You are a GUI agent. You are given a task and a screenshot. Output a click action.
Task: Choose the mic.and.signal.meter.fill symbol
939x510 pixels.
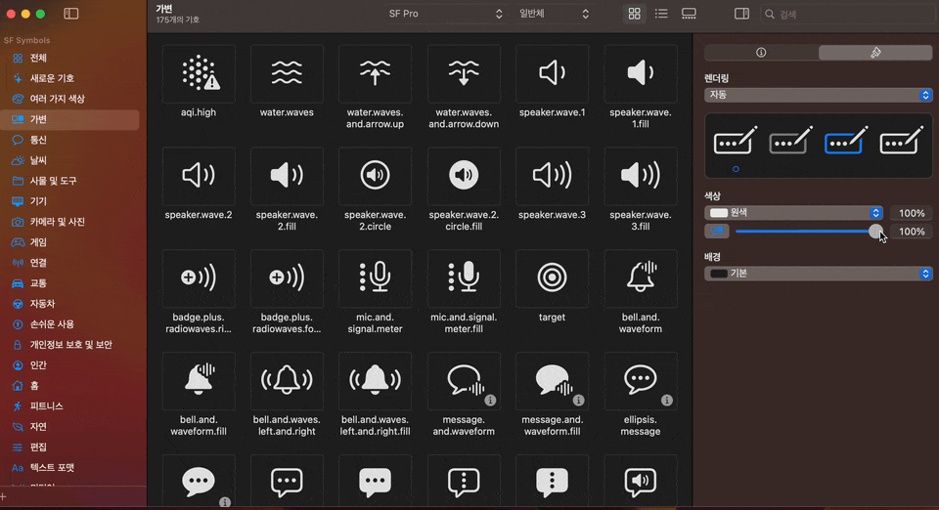pos(464,278)
